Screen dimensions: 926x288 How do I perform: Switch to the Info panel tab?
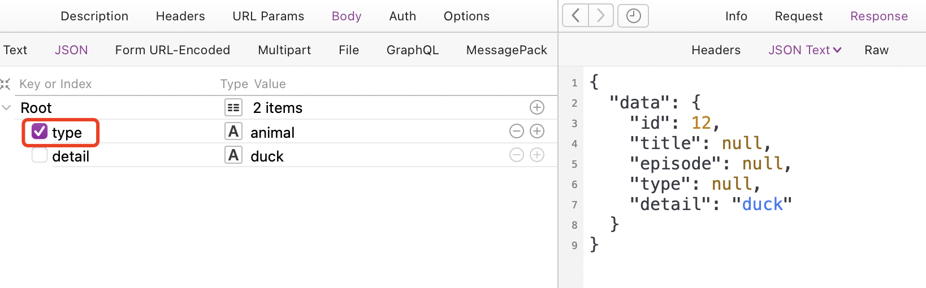(x=736, y=16)
